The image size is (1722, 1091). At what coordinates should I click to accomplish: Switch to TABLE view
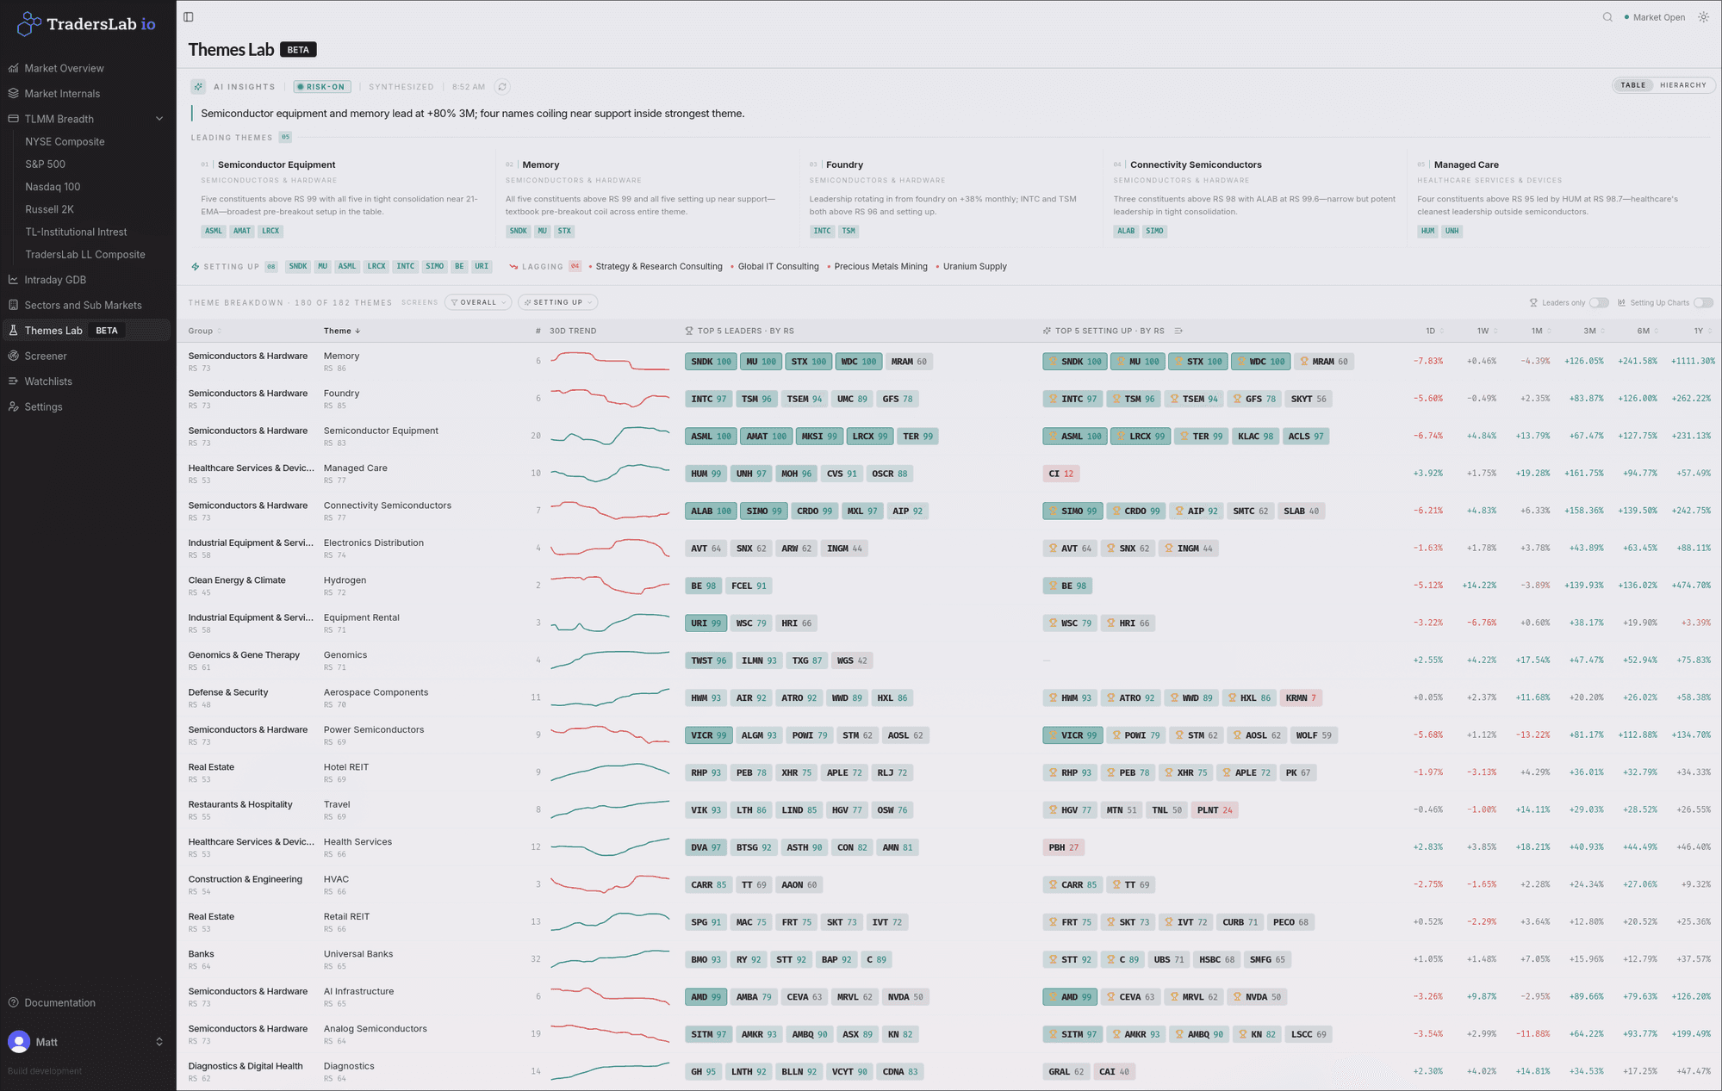point(1632,85)
